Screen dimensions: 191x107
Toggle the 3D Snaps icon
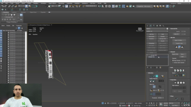(x=70, y=6)
